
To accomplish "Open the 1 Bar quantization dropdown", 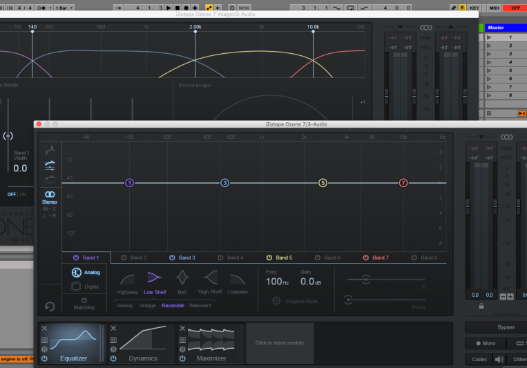I will 64,8.
